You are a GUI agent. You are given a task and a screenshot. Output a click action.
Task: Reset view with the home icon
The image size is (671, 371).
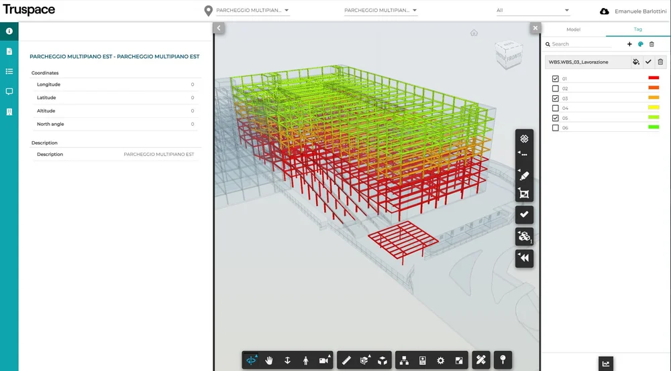point(474,33)
